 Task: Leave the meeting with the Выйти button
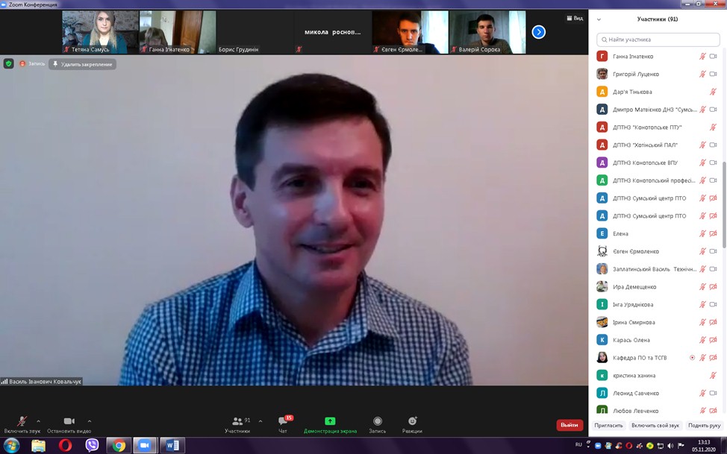(569, 425)
